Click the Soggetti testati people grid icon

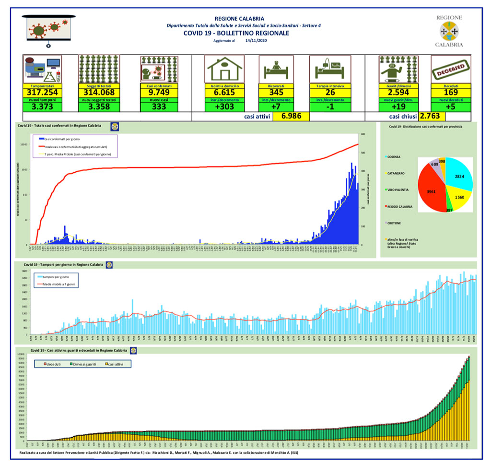[99, 69]
